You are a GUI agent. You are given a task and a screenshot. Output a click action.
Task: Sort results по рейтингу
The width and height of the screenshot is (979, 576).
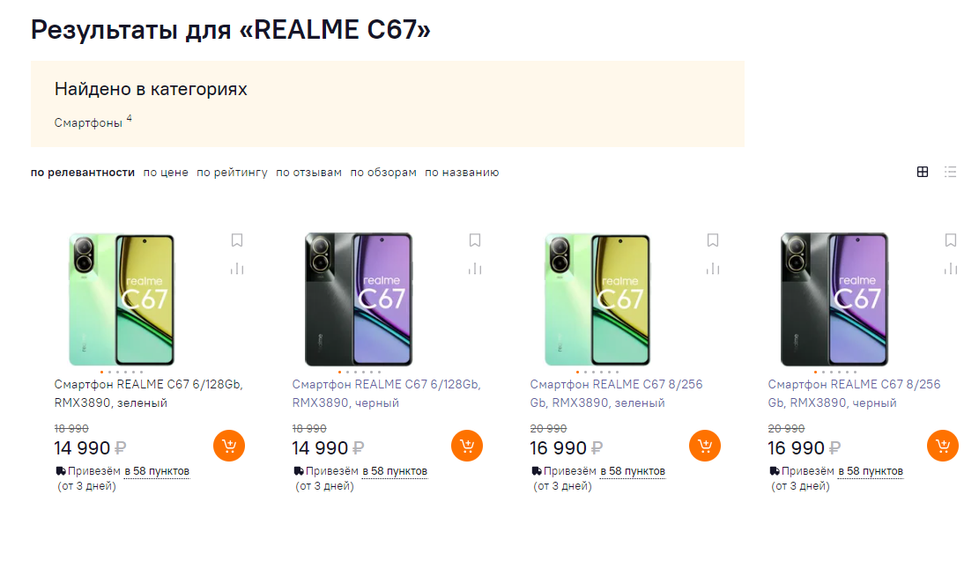[x=232, y=173]
